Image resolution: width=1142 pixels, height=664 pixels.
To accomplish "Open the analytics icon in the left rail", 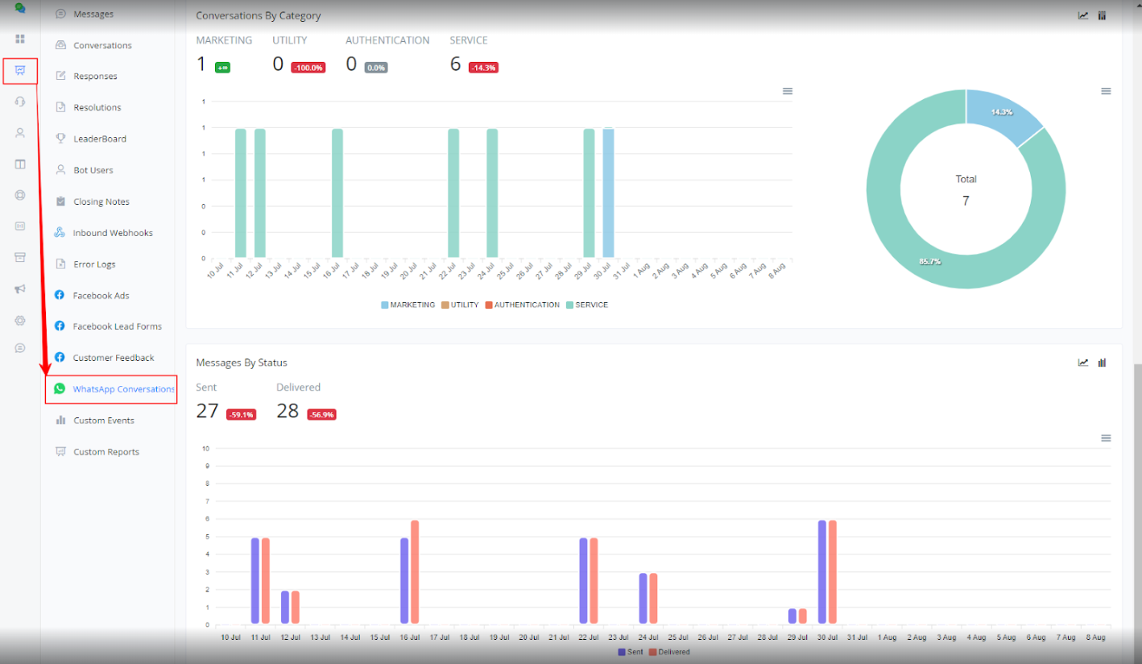I will (20, 71).
